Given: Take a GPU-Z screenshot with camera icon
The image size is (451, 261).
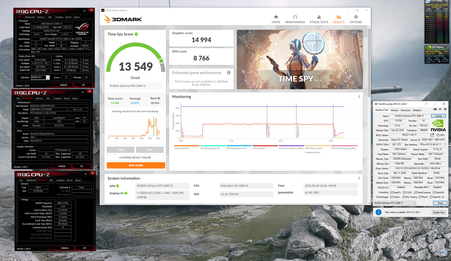Looking at the screenshot, I should click(436, 110).
